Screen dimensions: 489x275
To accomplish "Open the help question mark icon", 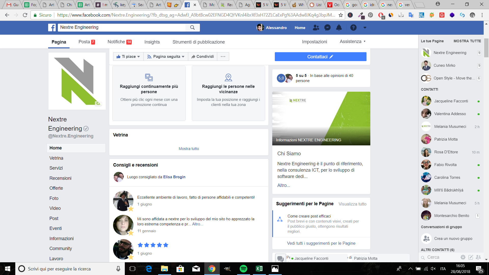I will coord(353,28).
